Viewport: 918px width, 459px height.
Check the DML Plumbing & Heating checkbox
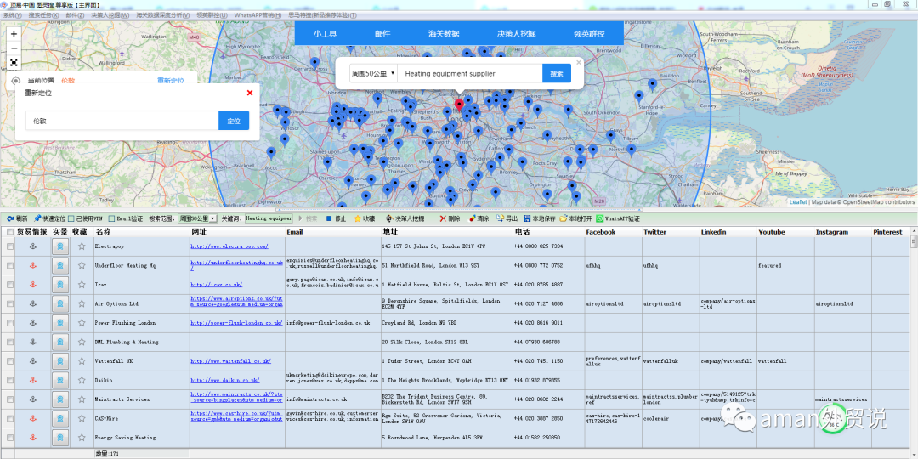point(10,342)
